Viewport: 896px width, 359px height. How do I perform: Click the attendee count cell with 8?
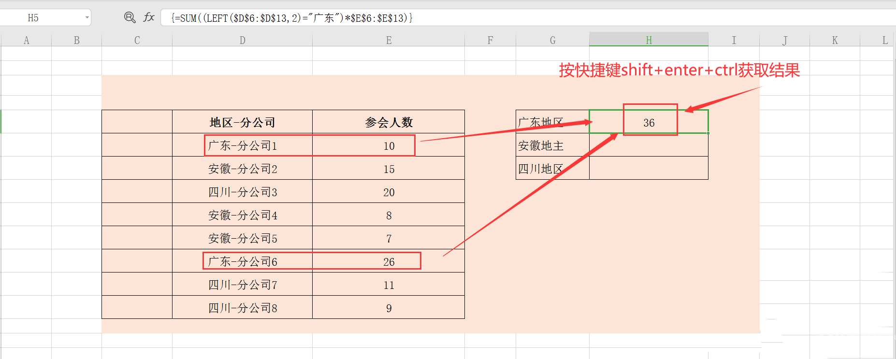pyautogui.click(x=389, y=215)
